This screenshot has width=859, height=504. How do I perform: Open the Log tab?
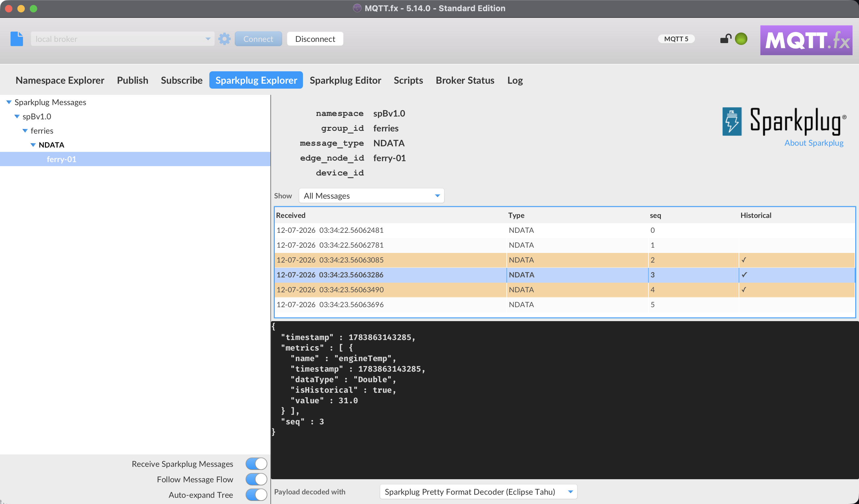[x=515, y=80]
